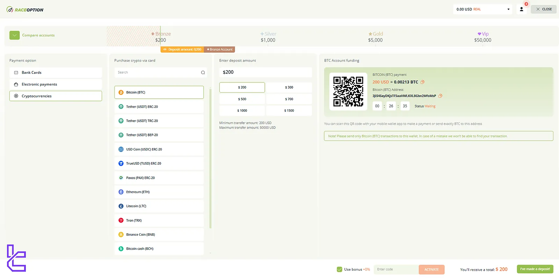
Task: Click Minimum transfer amount: 200 USD text
Action: [x=245, y=123]
